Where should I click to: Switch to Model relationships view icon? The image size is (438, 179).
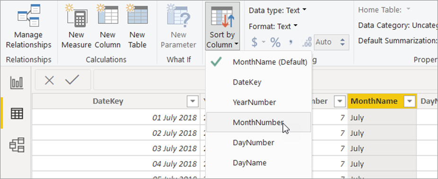point(17,145)
